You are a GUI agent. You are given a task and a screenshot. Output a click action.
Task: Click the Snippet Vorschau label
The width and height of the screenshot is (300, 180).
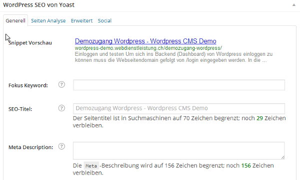tap(30, 43)
